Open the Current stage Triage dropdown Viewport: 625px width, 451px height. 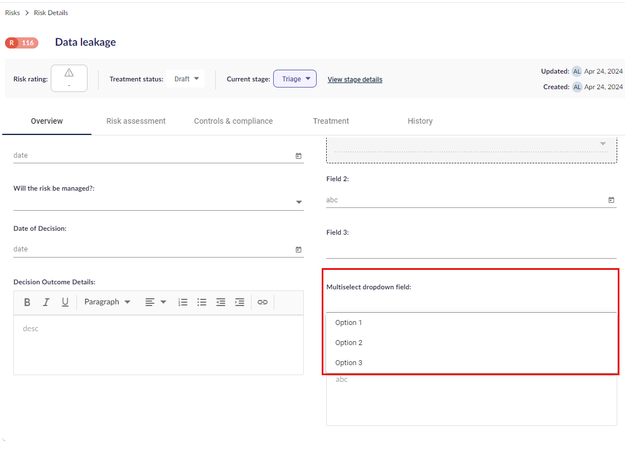295,79
